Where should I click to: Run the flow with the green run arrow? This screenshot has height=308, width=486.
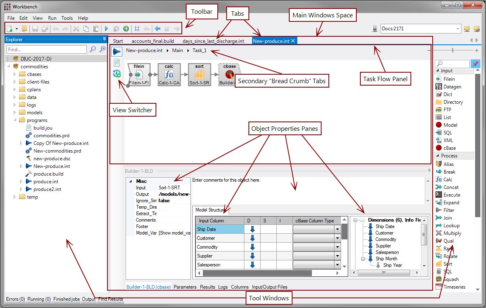(x=126, y=28)
